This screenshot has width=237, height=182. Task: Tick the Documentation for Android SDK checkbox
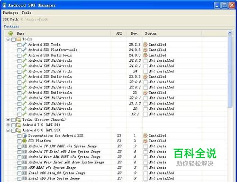[19, 136]
